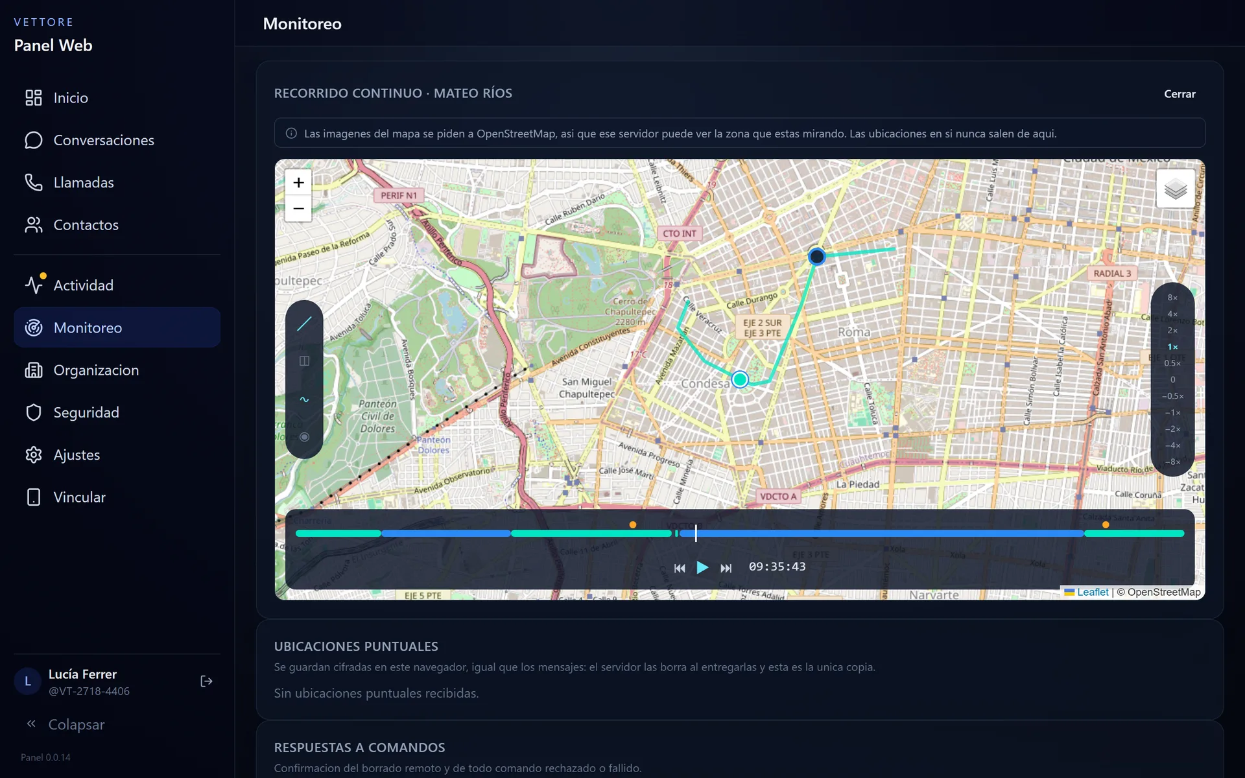Screen dimensions: 1245x778
Task: Set reverse playback speed to −4×
Action: pos(1172,445)
